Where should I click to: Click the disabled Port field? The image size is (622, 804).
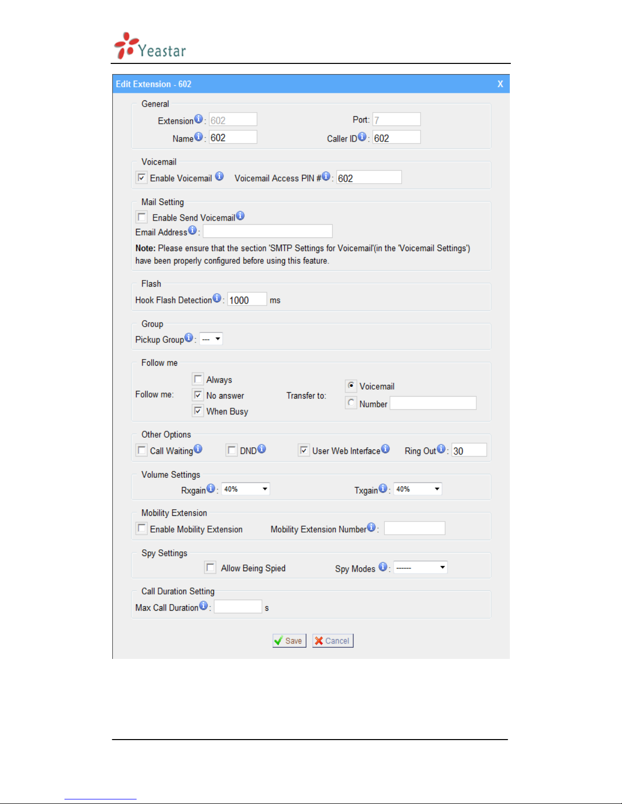397,120
